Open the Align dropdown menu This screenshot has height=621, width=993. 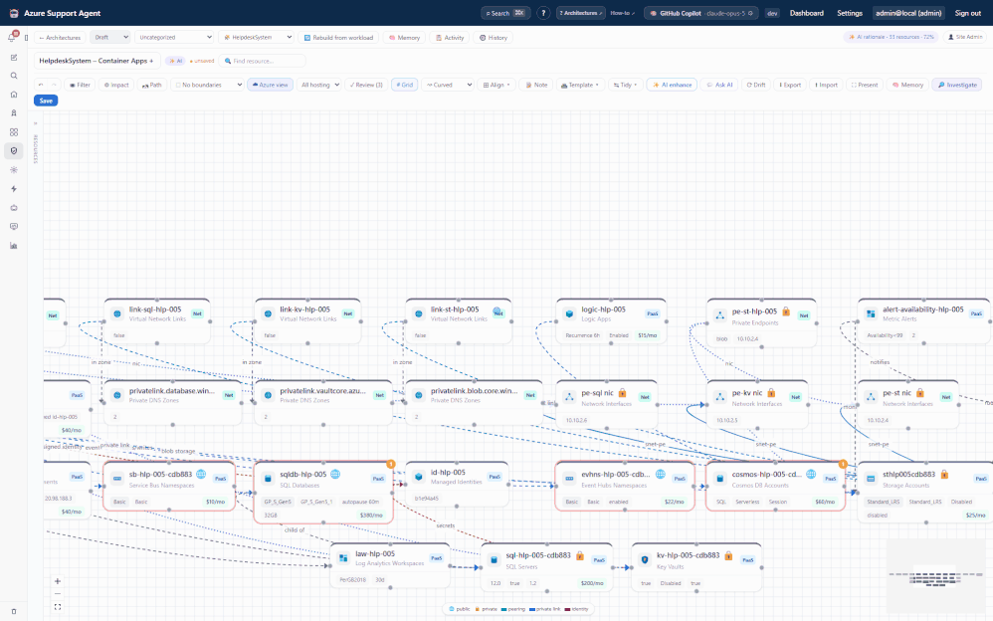click(x=496, y=85)
